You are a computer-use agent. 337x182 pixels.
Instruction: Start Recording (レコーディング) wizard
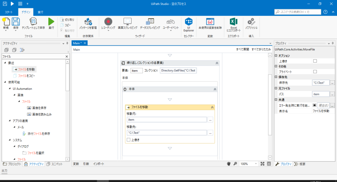click(108, 24)
